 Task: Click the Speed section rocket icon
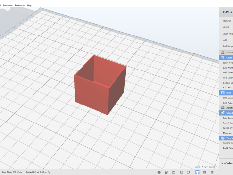pos(223,113)
